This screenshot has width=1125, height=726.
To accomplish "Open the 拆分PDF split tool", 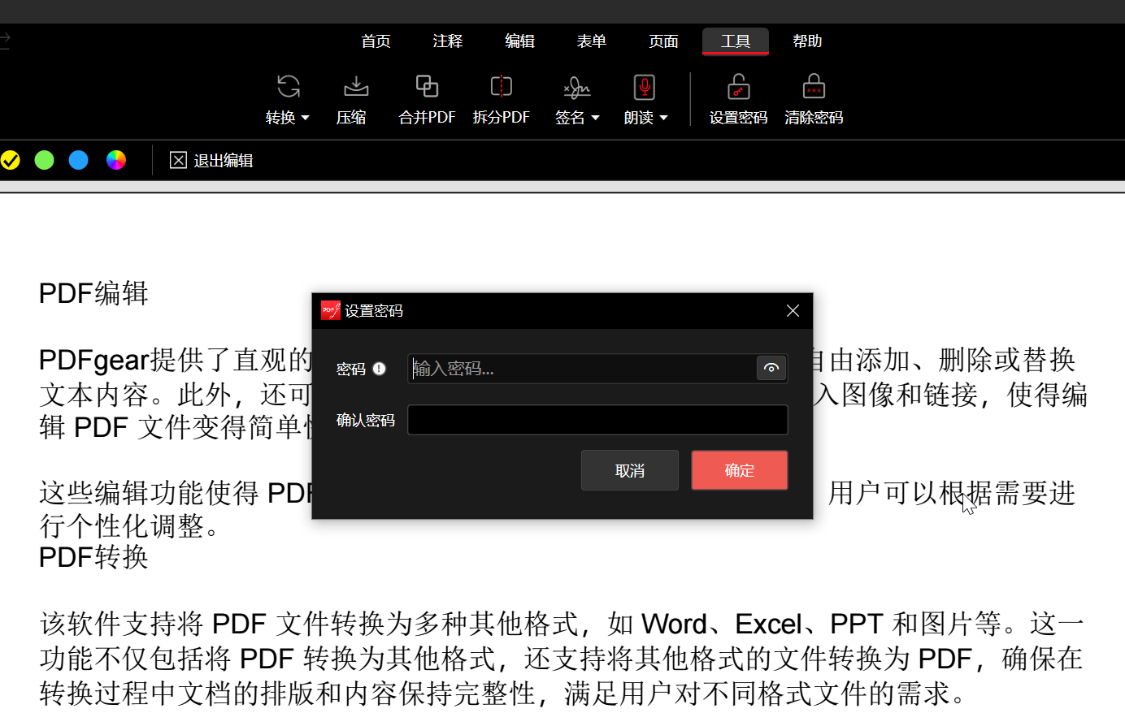I will 501,100.
